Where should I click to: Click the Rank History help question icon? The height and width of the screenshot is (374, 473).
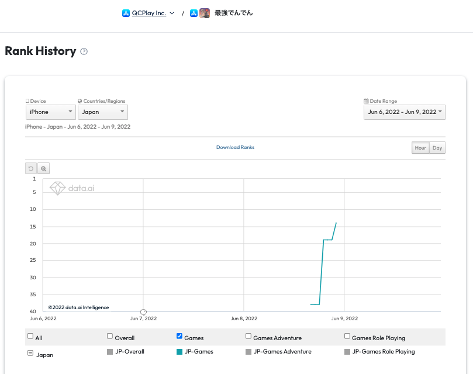click(x=84, y=51)
